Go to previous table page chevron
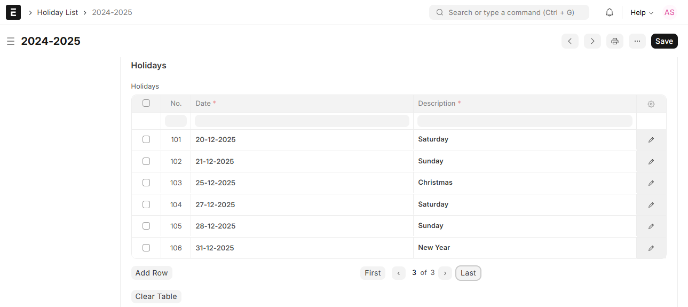 [x=399, y=273]
